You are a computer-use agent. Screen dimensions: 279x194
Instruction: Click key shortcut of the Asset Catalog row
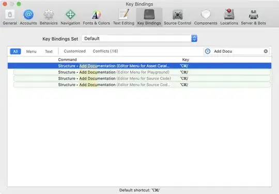coord(184,66)
